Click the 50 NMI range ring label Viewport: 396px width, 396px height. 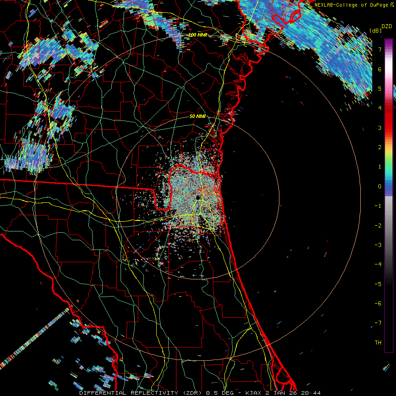[198, 116]
